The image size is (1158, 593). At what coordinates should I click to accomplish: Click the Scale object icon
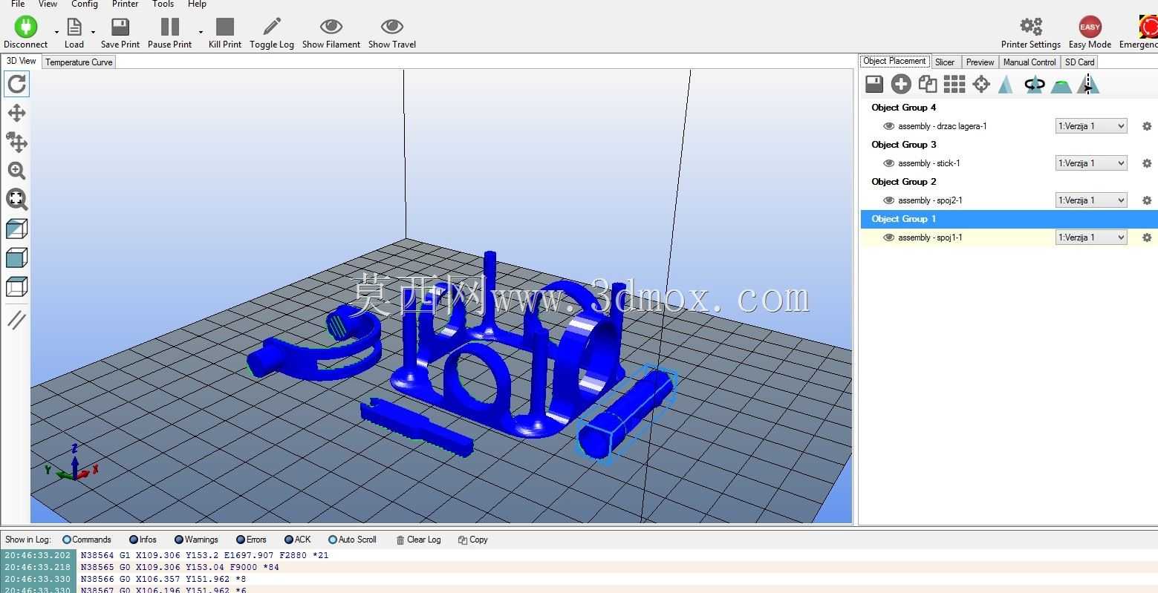(x=1006, y=85)
